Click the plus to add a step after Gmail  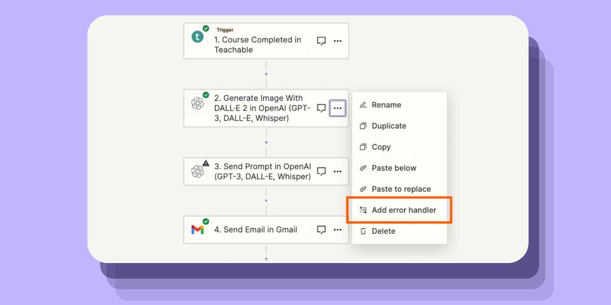point(266,259)
